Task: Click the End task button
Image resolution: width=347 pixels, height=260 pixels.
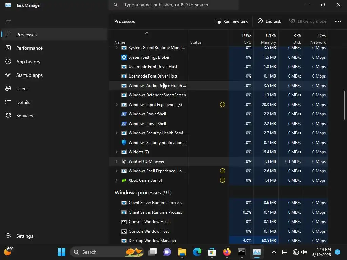Action: coord(269,21)
